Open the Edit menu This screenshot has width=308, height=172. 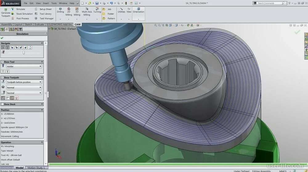pyautogui.click(x=31, y=3)
